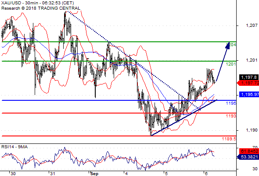Click the 1,190 price axis label
The width and height of the screenshot is (259, 176).
pyautogui.click(x=252, y=130)
